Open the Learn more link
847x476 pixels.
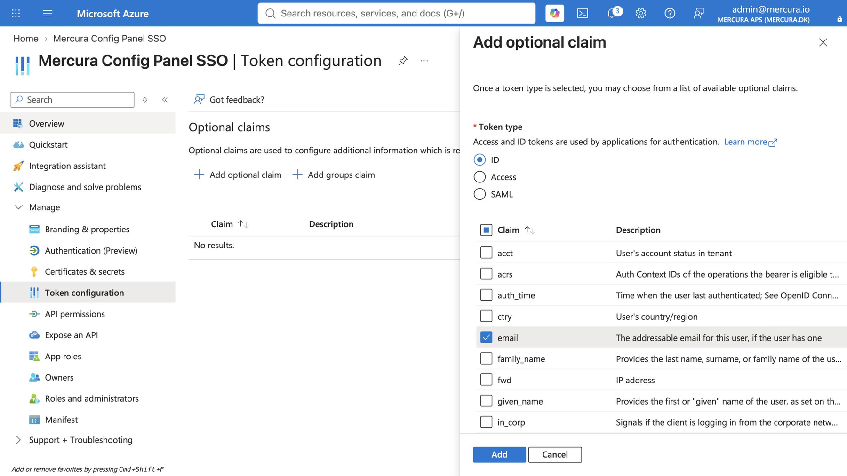(751, 142)
